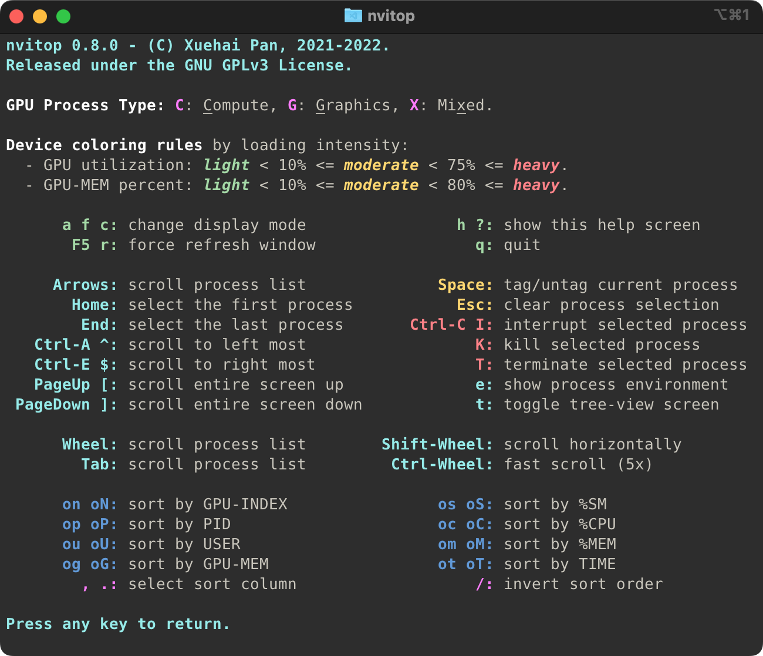Screen dimensions: 763x656
Task: Click 'show this help screen' description
Action: (x=602, y=225)
